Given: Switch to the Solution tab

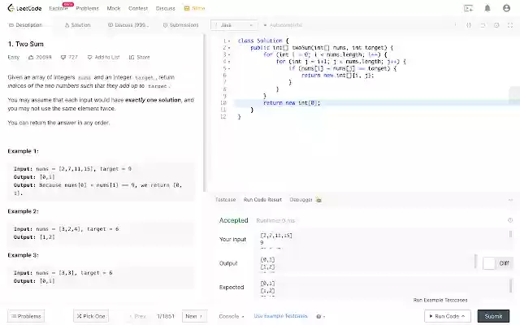Looking at the screenshot, I should (78, 25).
